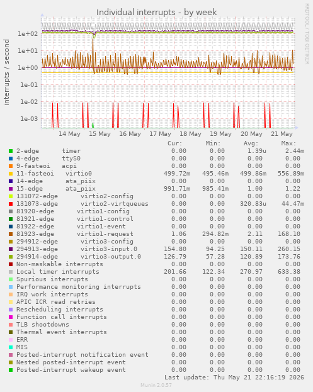The width and height of the screenshot is (313, 392).
Task: Click the 17 May label on x-axis
Action: click(x=160, y=134)
